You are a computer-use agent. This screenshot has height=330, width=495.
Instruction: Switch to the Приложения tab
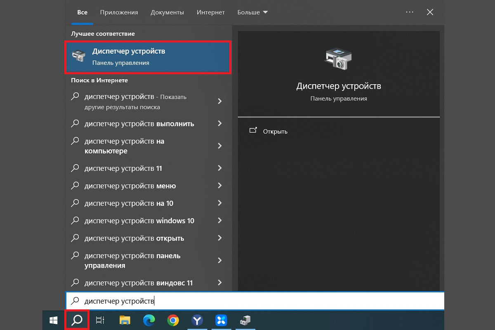[x=119, y=12]
